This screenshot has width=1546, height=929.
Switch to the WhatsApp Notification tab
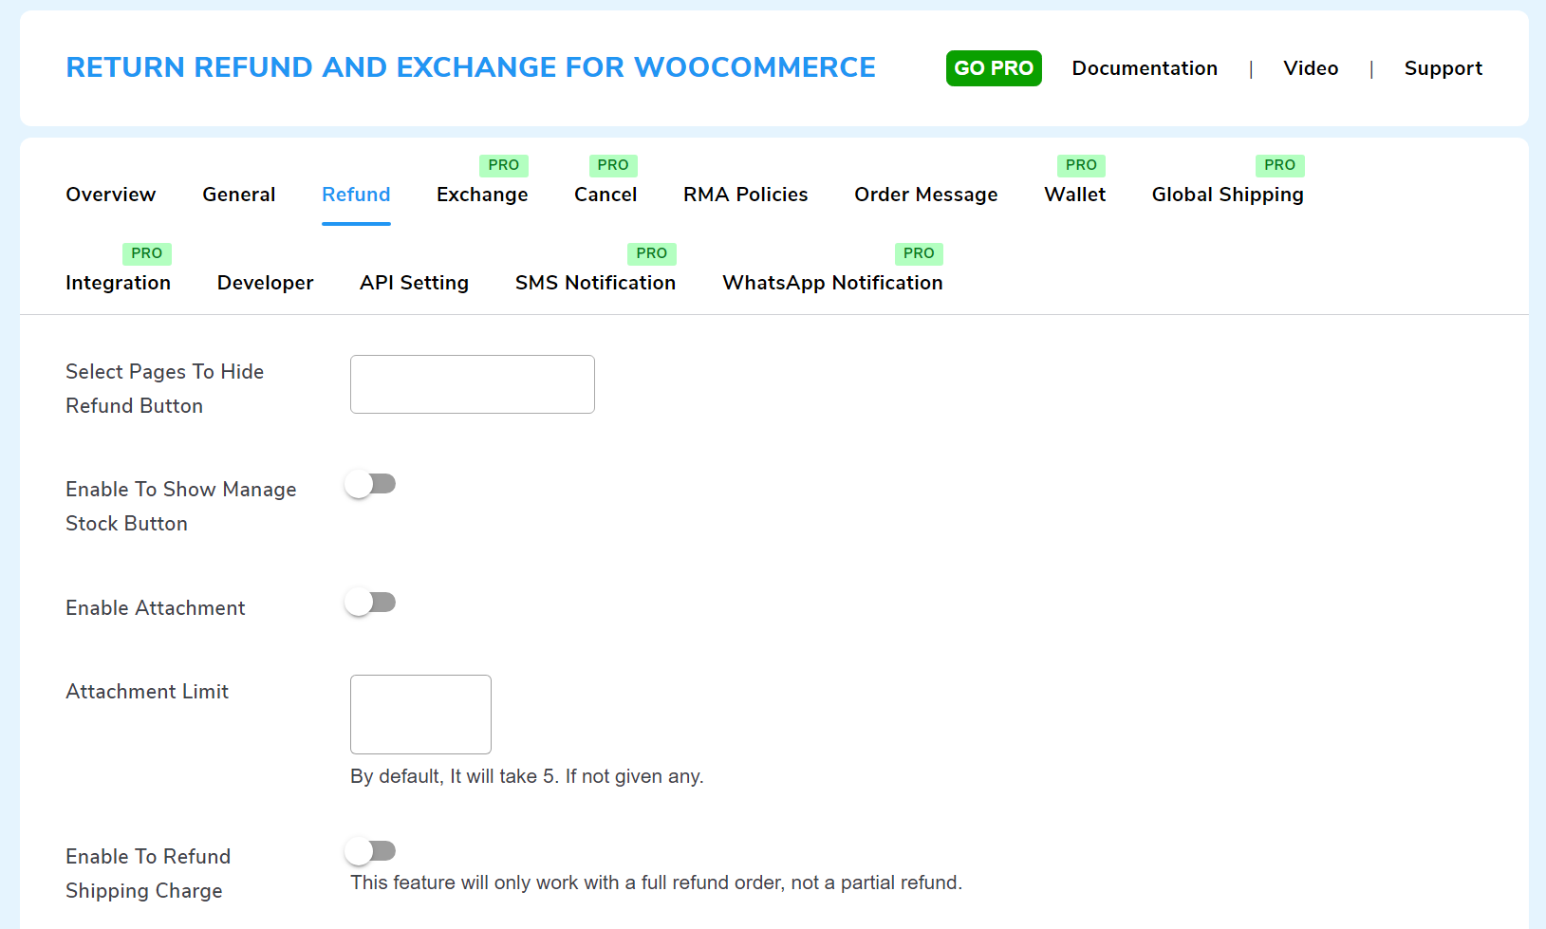click(831, 282)
